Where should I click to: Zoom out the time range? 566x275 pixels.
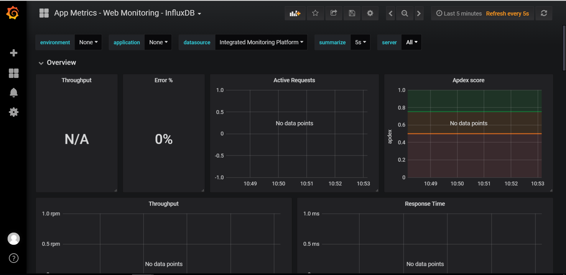click(405, 13)
